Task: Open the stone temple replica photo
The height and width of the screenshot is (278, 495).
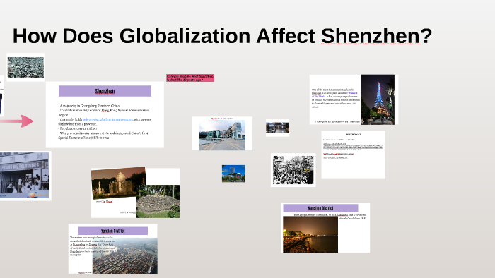Action: click(x=158, y=201)
